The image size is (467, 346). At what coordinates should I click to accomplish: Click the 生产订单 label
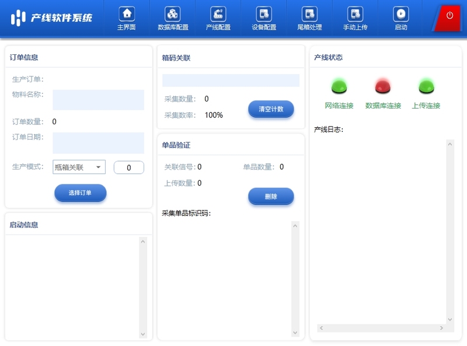pyautogui.click(x=27, y=79)
